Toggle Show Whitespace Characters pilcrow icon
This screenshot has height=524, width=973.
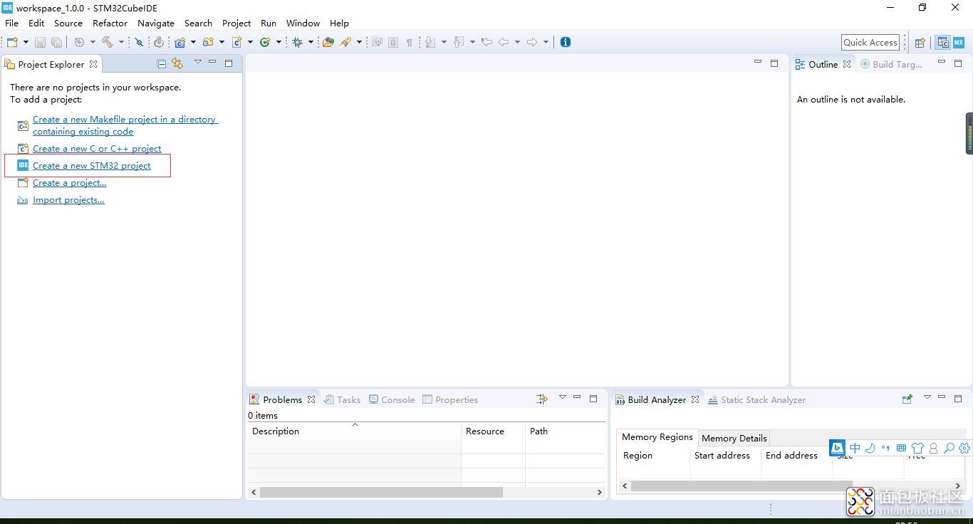click(410, 43)
